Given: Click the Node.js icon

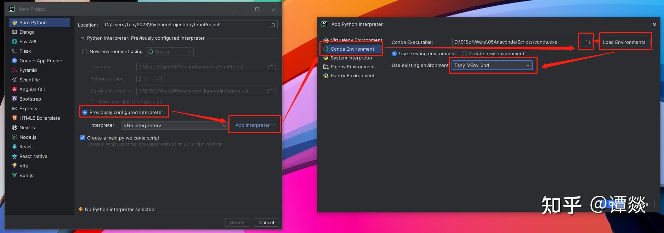Looking at the screenshot, I should point(15,137).
